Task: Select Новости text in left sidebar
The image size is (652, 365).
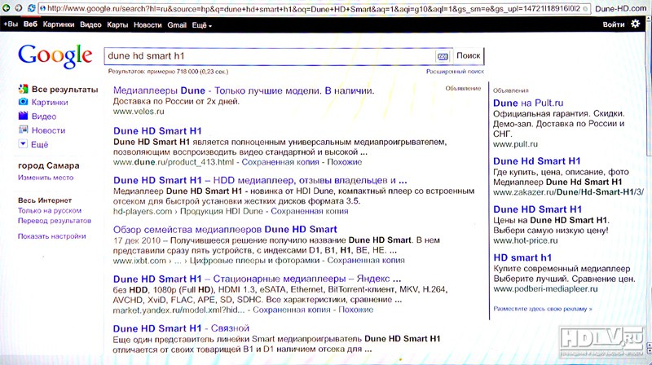Action: point(48,130)
